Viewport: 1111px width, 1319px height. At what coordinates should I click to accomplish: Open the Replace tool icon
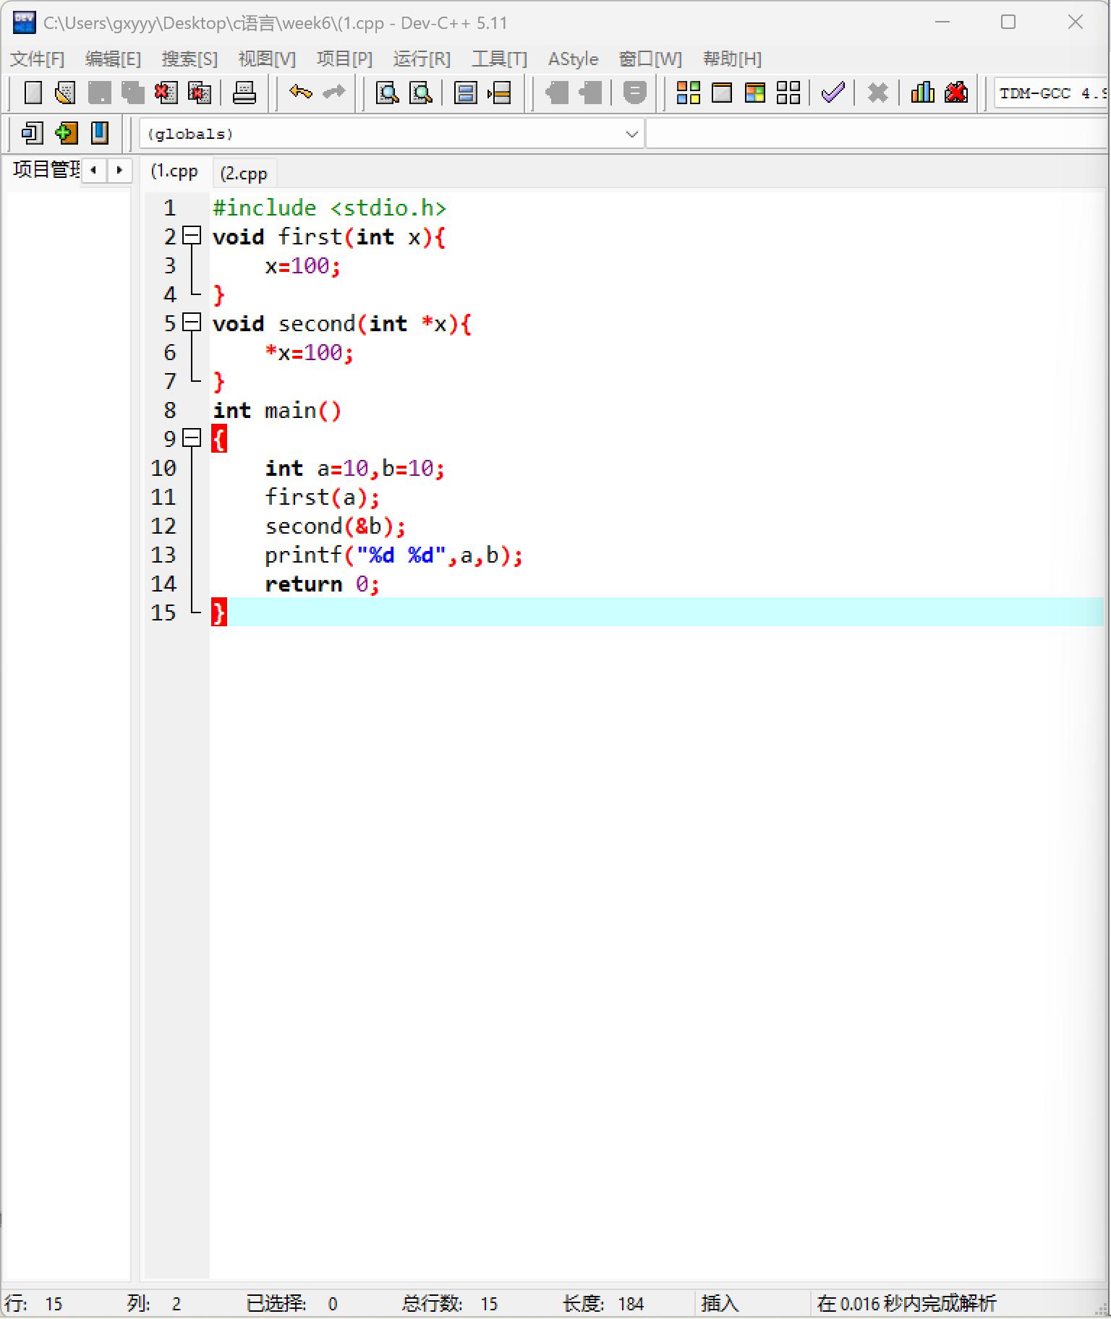pyautogui.click(x=421, y=93)
